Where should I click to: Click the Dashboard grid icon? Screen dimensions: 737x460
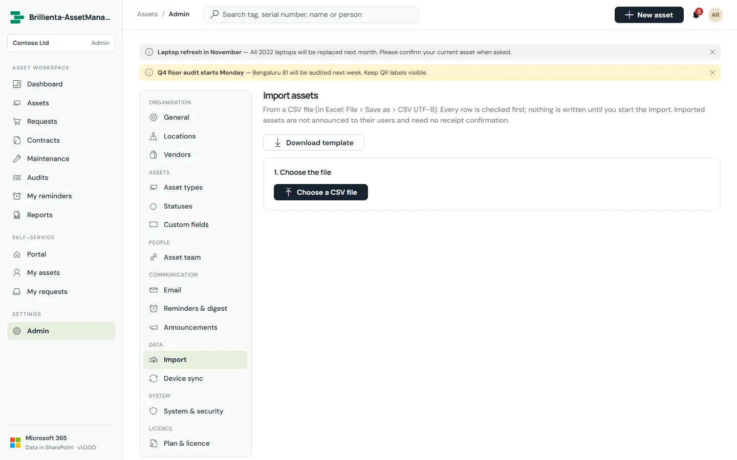pos(17,84)
